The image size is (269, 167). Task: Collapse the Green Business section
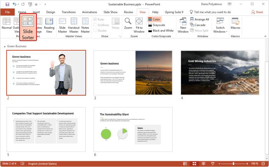(x=5, y=46)
